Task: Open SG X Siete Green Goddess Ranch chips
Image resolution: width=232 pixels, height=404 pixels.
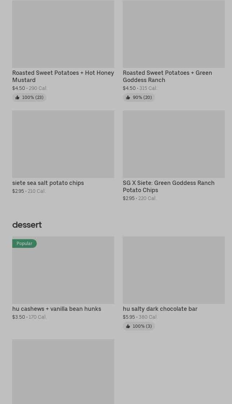Action: pyautogui.click(x=168, y=186)
